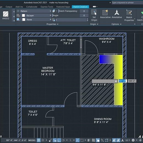
Task: Click the lineweight display status icon
Action: point(89,140)
